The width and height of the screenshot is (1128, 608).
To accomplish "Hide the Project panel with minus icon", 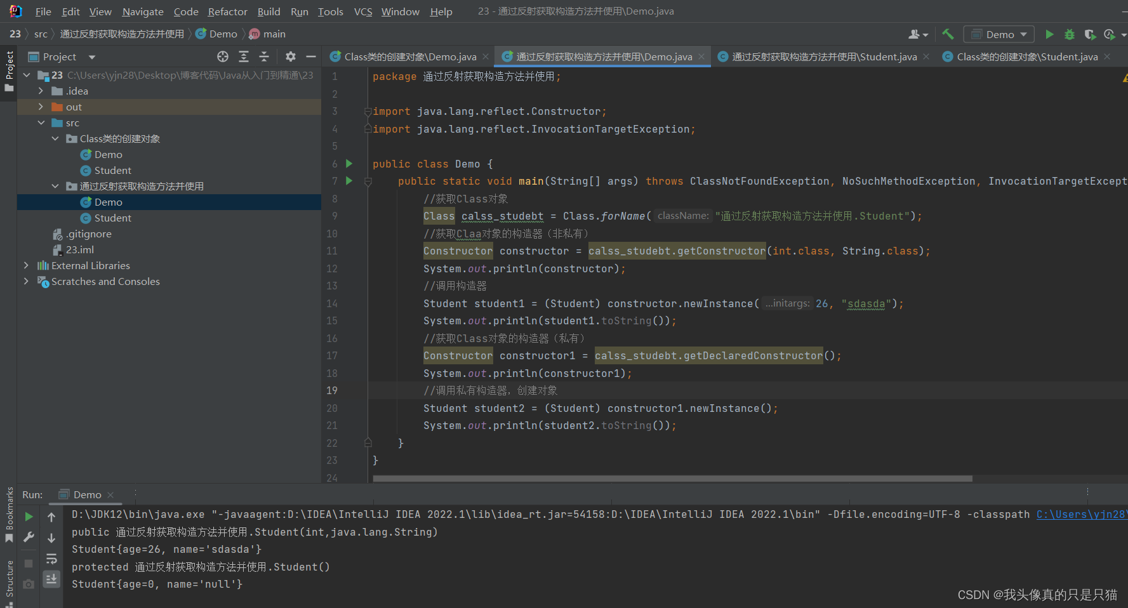I will pos(311,56).
